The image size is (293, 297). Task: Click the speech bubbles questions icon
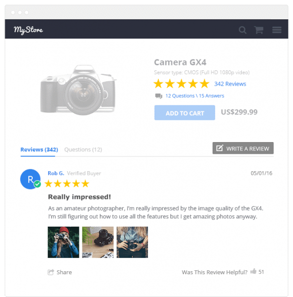pos(158,96)
